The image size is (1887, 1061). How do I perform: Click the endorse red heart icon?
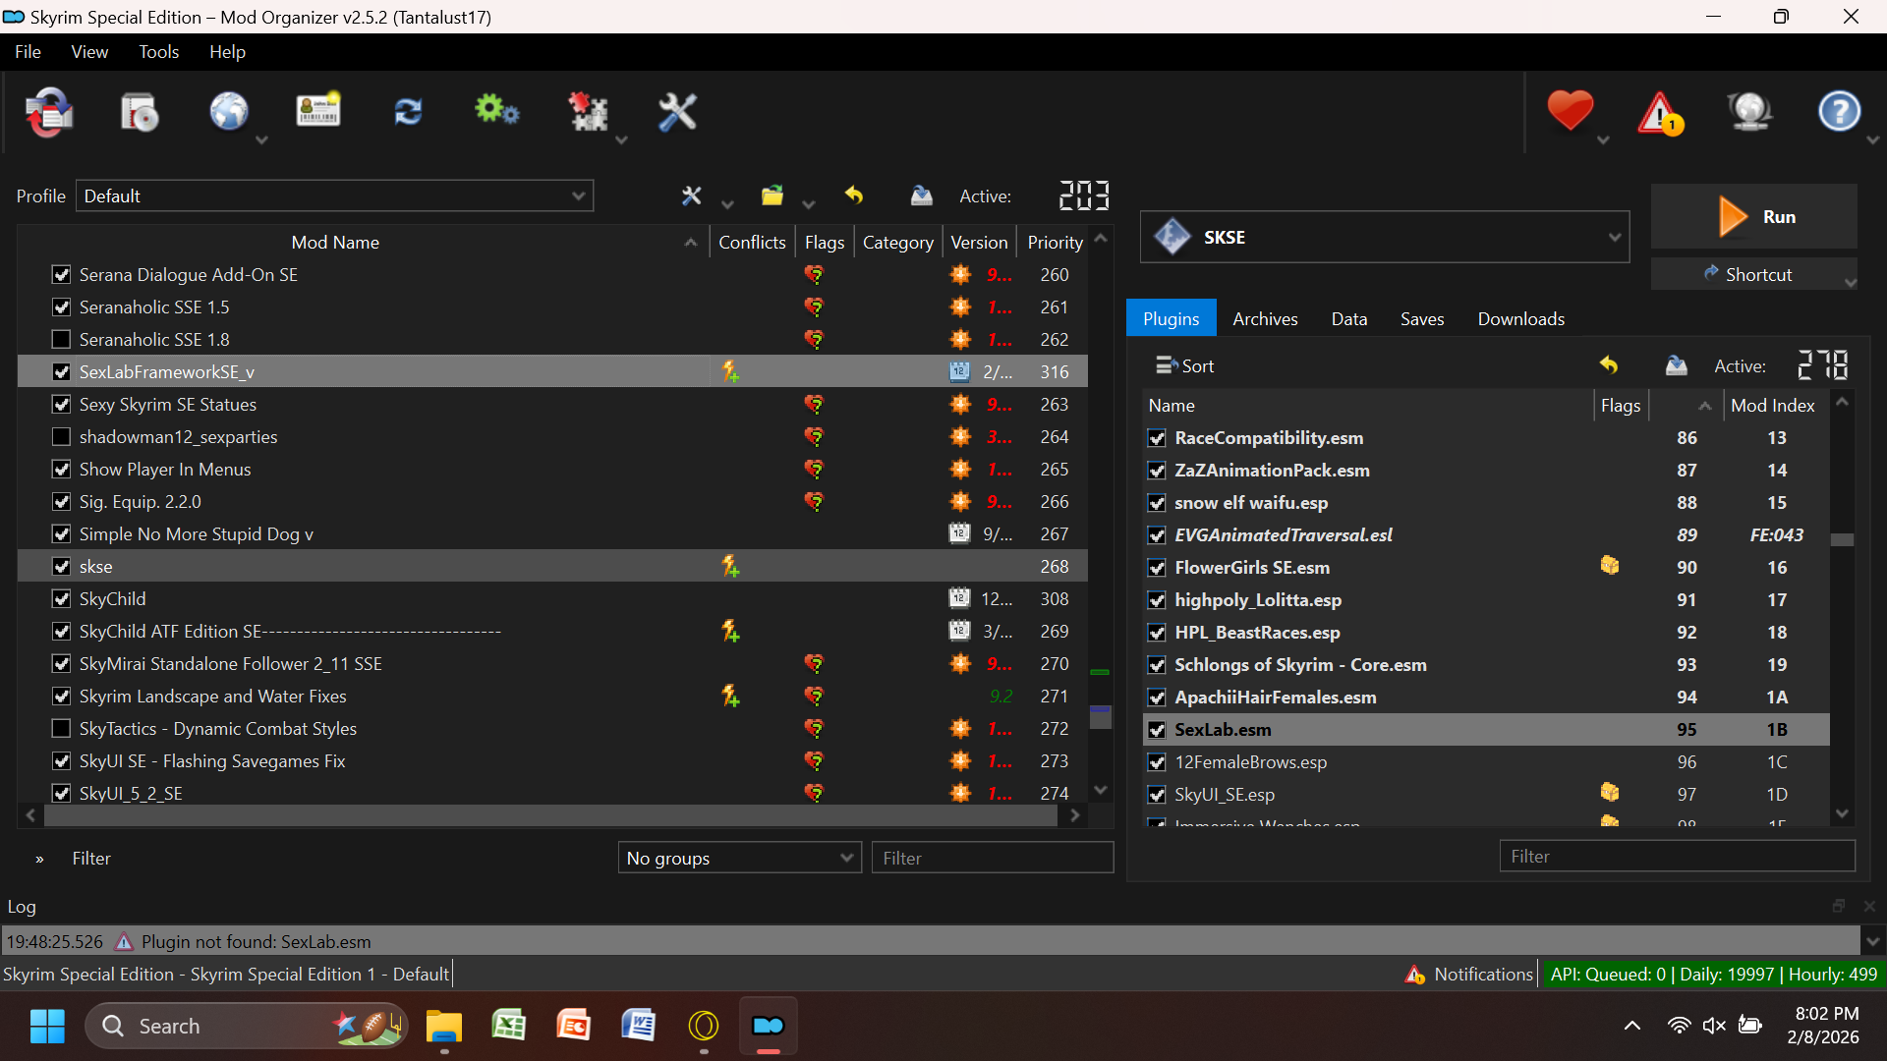point(1570,110)
